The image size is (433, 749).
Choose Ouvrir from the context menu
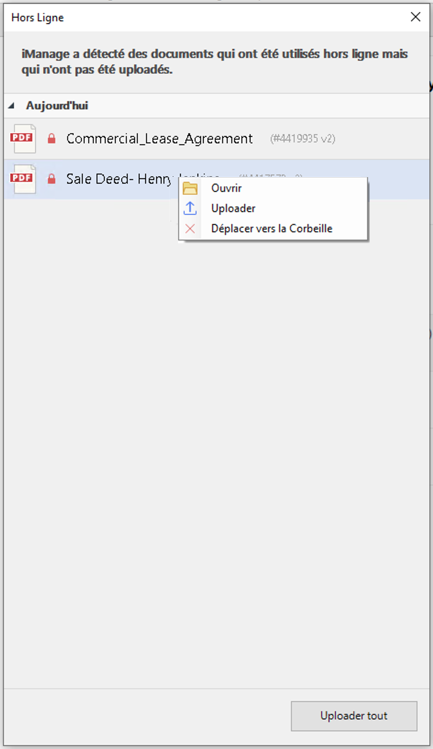(226, 188)
